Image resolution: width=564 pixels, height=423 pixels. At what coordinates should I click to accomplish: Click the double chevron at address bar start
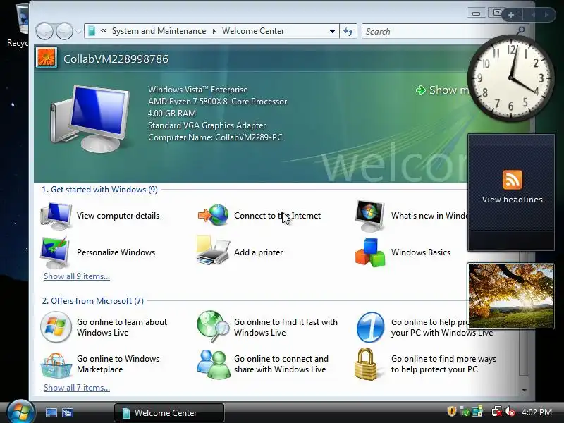(x=104, y=31)
